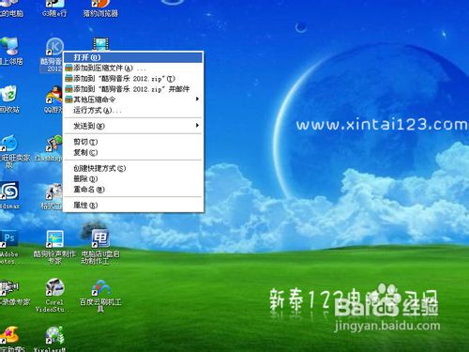The height and width of the screenshot is (352, 469).
Task: Expand the 发送到(N) submenu
Action: pyautogui.click(x=133, y=126)
